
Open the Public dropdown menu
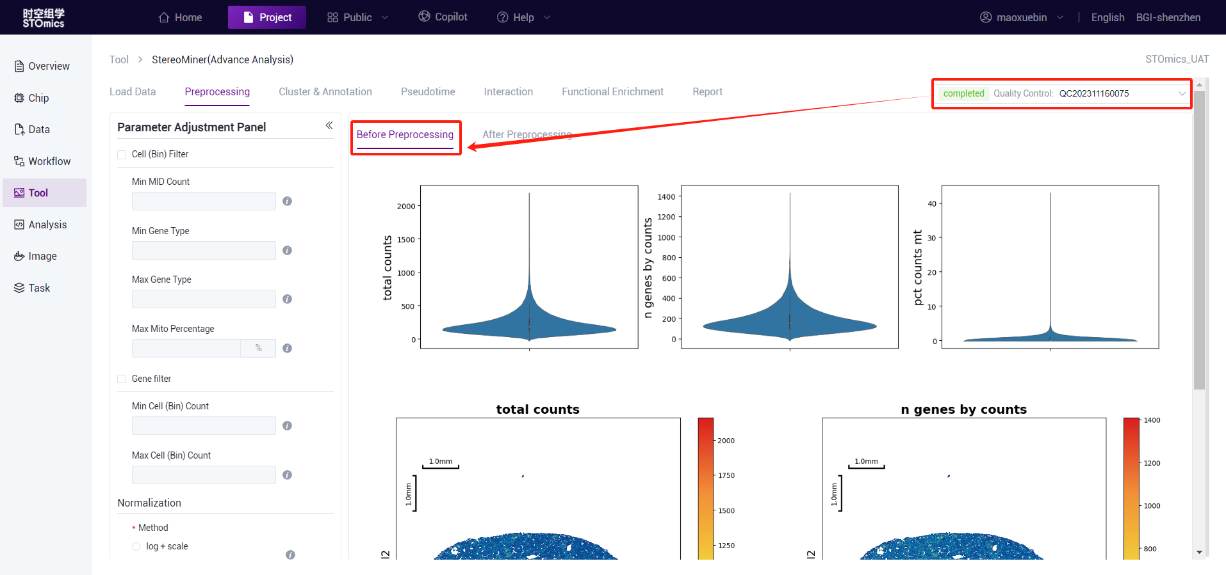[x=357, y=17]
